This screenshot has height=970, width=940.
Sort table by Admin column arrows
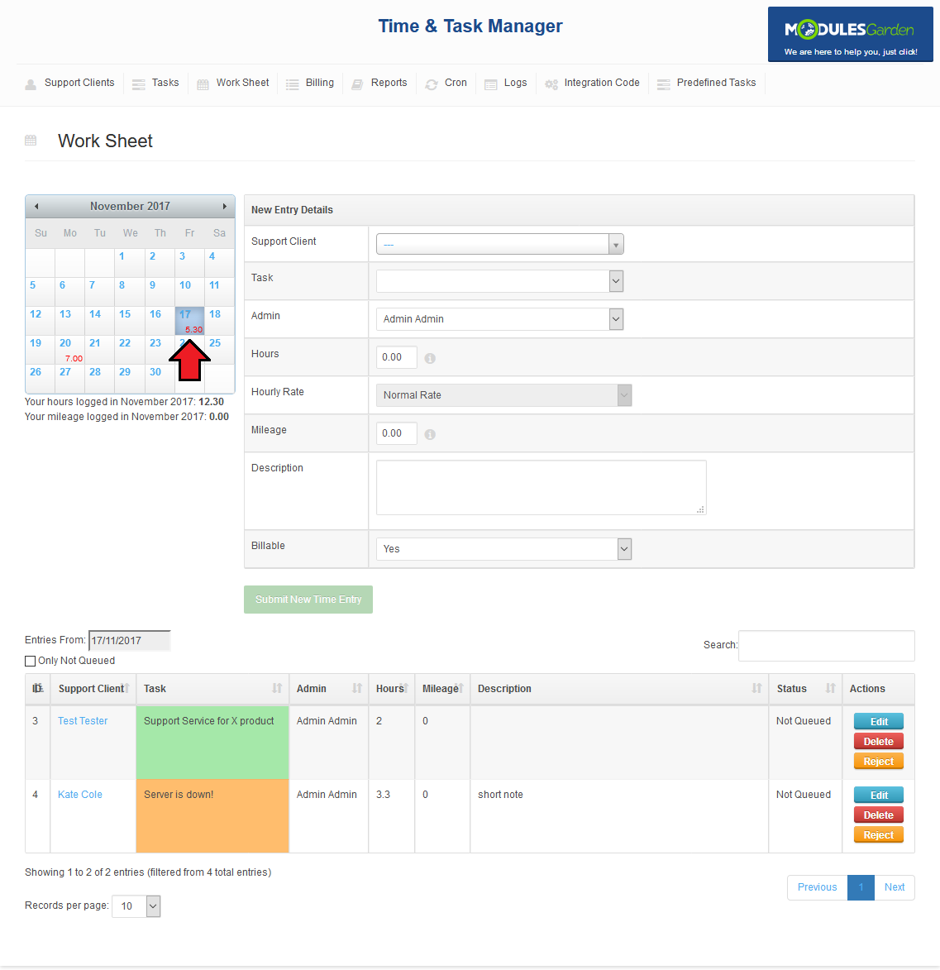tap(357, 689)
